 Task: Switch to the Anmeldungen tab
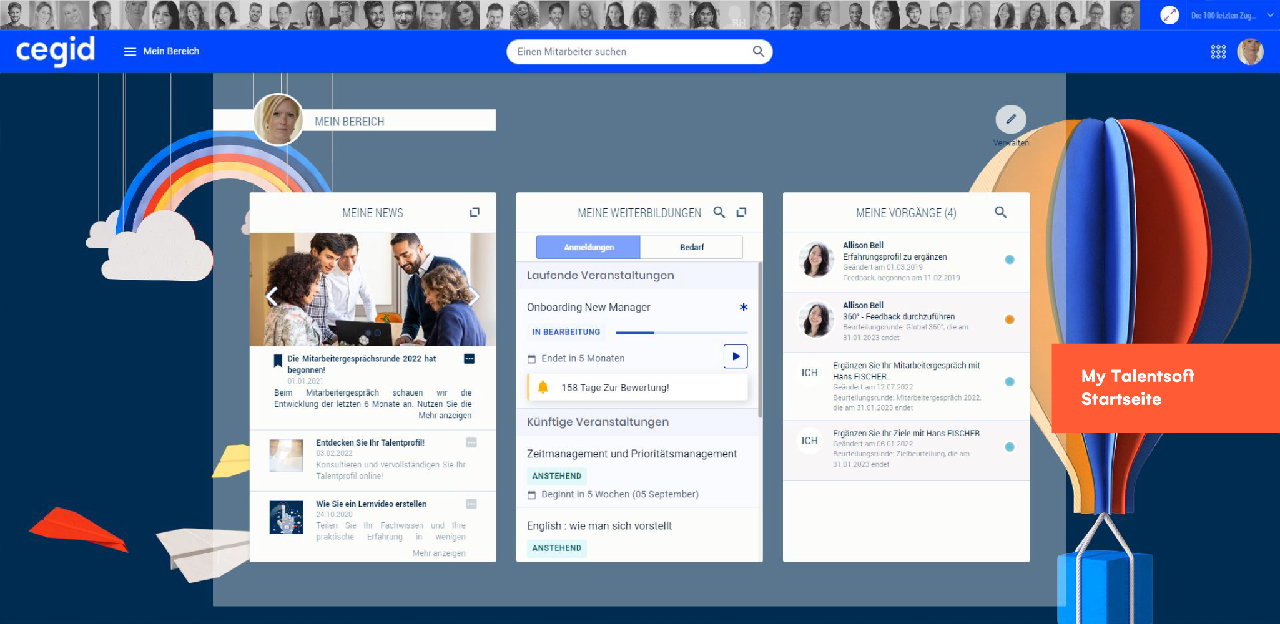pos(588,247)
